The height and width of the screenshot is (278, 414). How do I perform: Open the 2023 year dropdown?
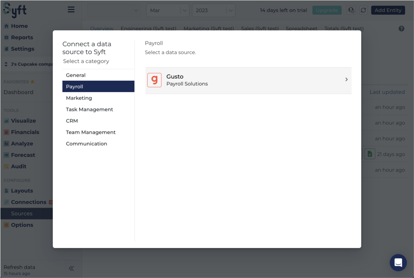pyautogui.click(x=213, y=10)
